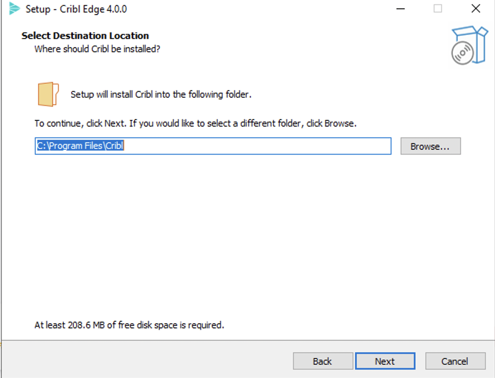This screenshot has width=495, height=378.
Task: Click 'Where should Cribl be installed?' subtitle
Action: click(x=97, y=49)
